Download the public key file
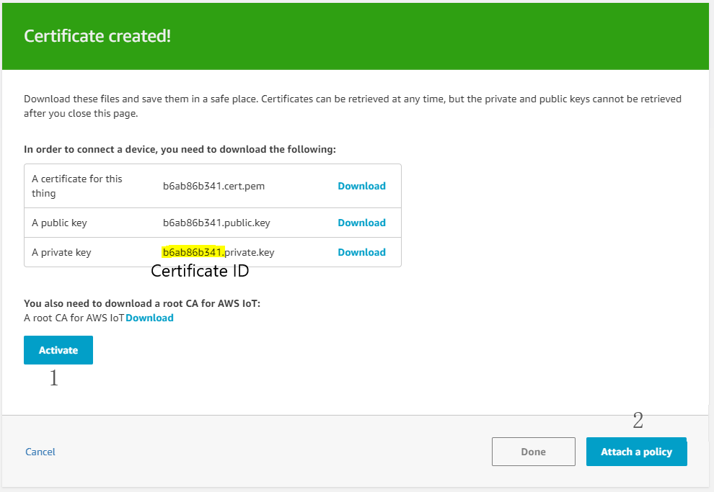 361,222
